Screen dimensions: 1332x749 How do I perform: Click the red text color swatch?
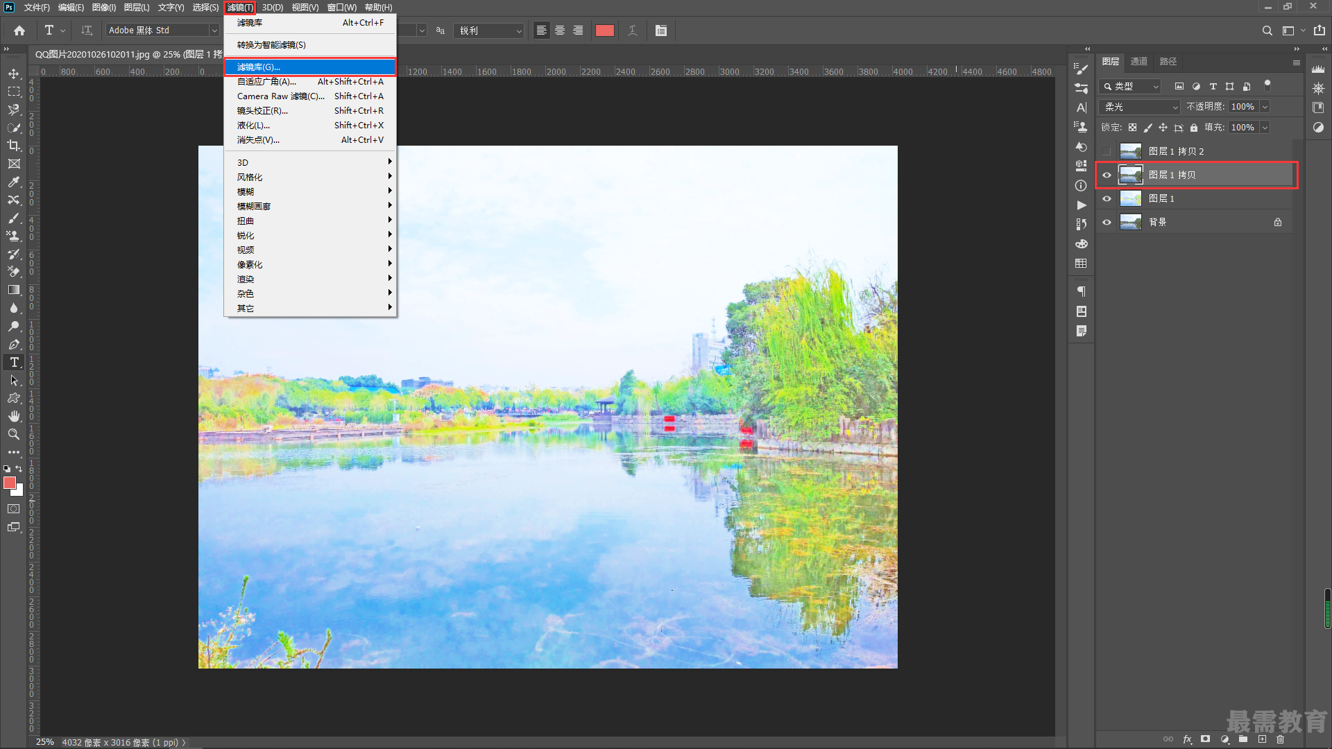click(605, 31)
